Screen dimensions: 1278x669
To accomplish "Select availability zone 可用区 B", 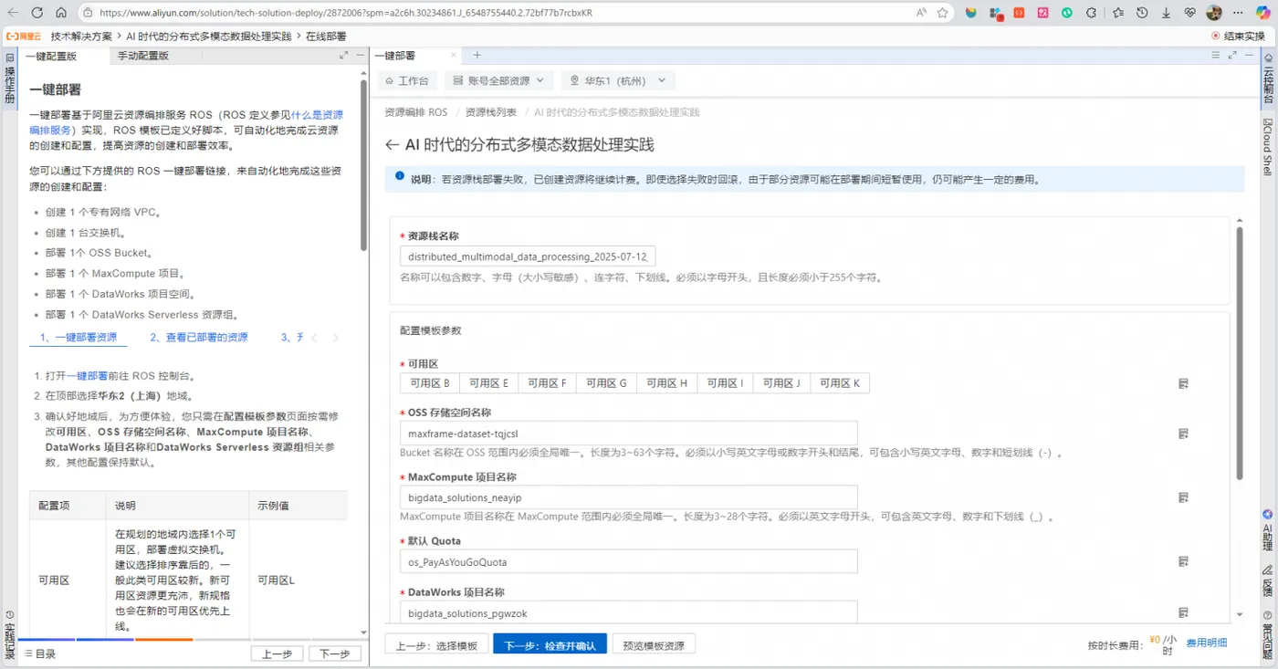I will click(430, 383).
